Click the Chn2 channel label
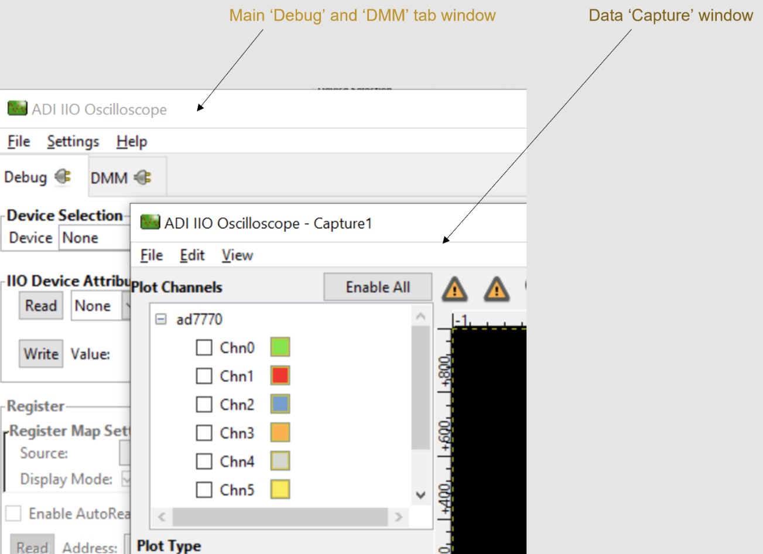The width and height of the screenshot is (763, 554). click(x=237, y=404)
